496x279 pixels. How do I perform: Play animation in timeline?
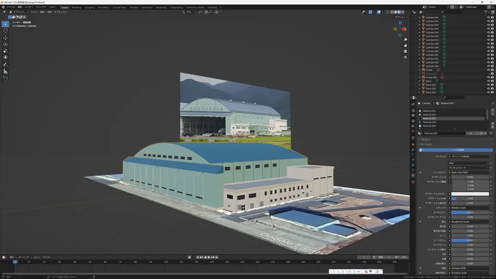click(x=209, y=257)
